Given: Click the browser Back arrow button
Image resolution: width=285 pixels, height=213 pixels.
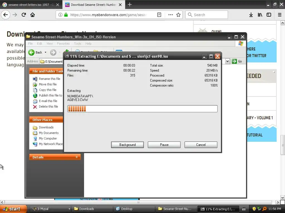Looking at the screenshot, I should (x=6, y=15).
